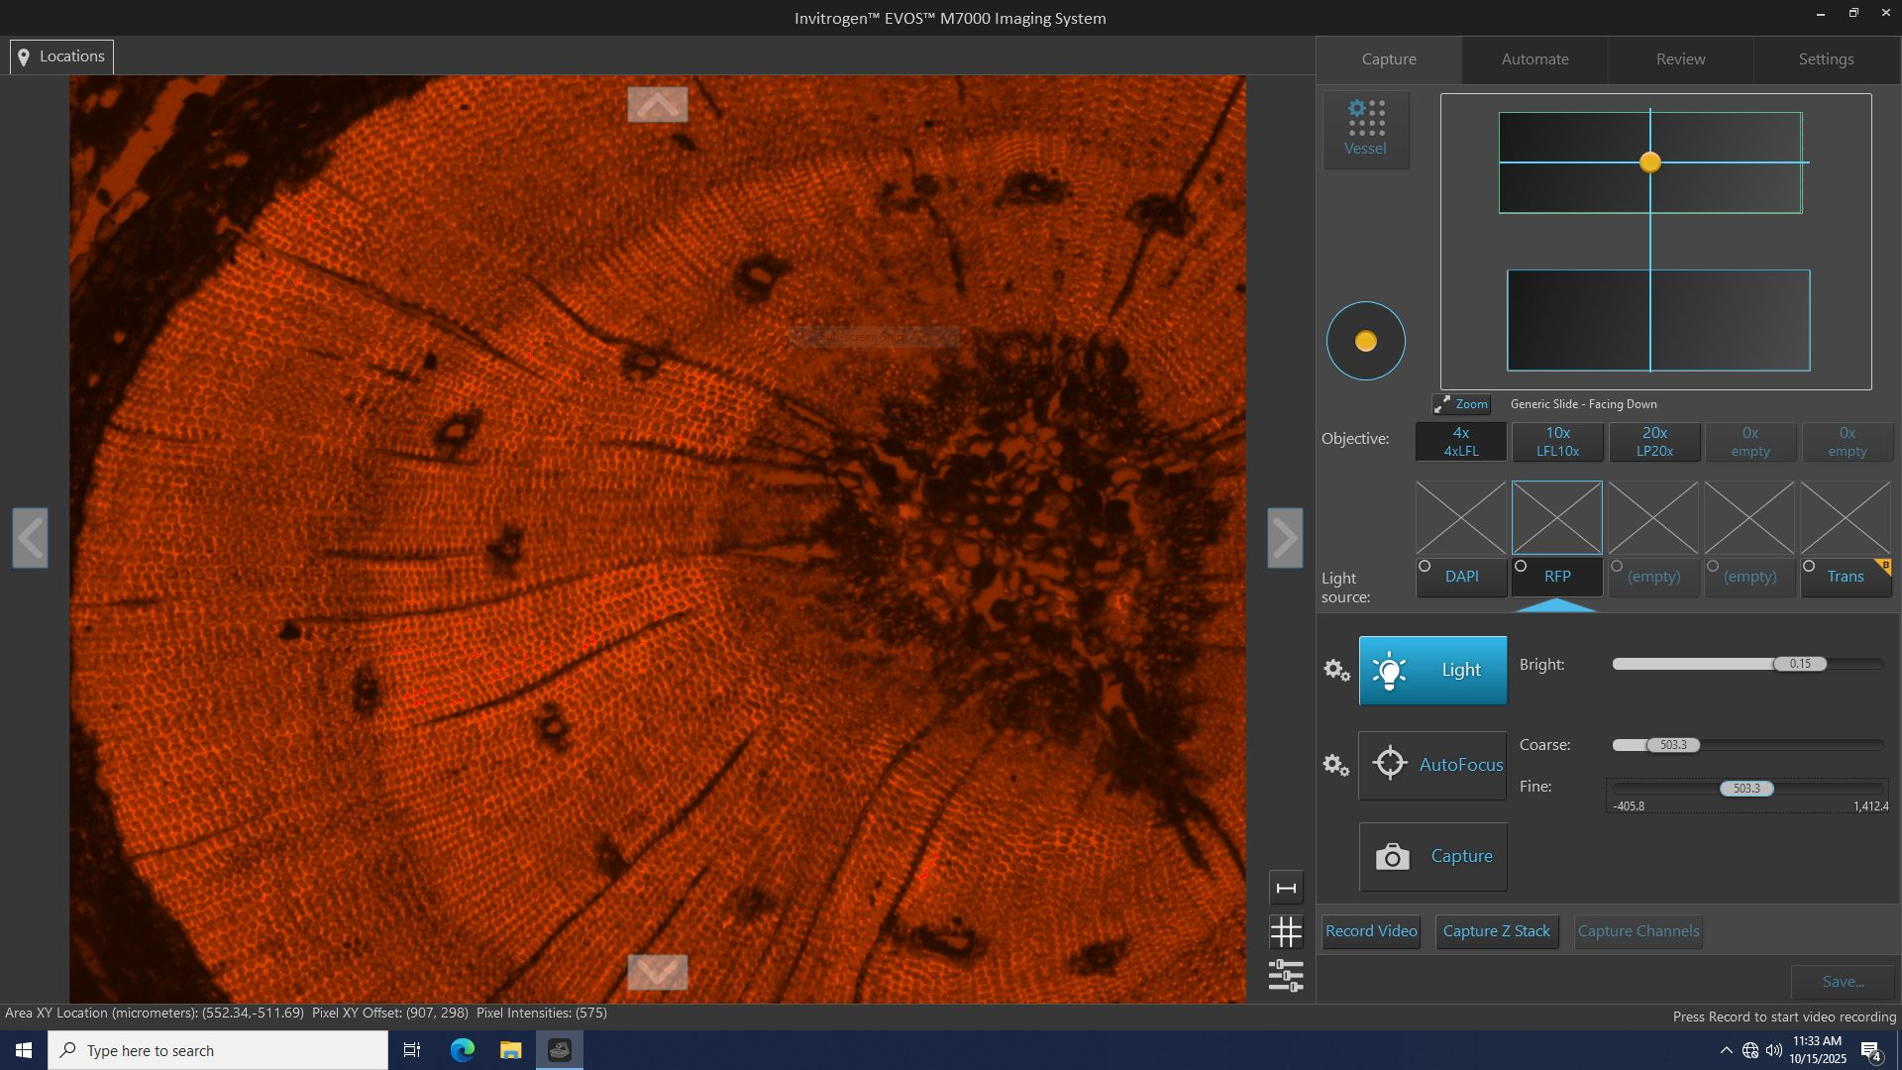
Task: Click the Capture Z Stack button
Action: pos(1496,931)
